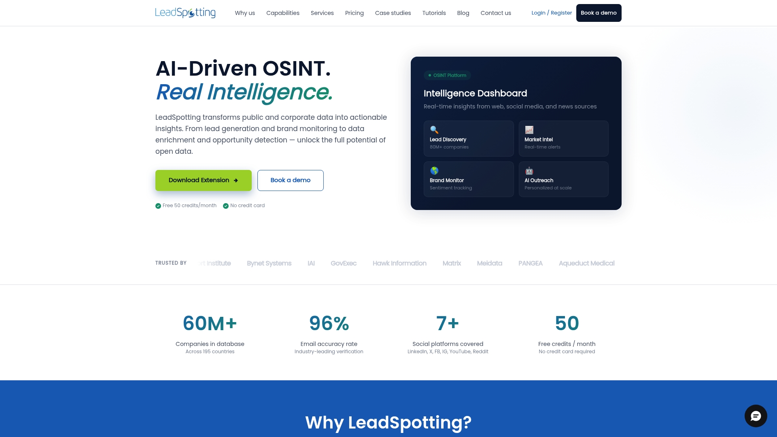Select the AI Outreach card

coord(563,179)
